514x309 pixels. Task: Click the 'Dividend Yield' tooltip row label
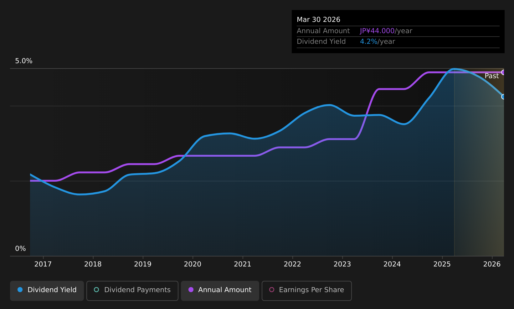[321, 42]
